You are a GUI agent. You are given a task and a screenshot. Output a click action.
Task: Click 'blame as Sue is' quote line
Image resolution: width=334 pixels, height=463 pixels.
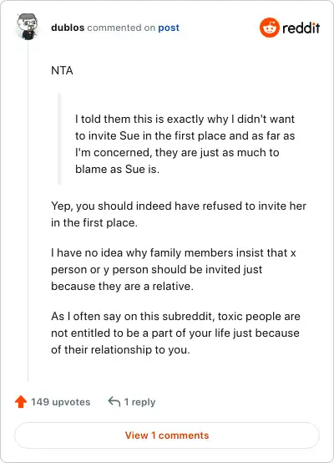pyautogui.click(x=117, y=169)
